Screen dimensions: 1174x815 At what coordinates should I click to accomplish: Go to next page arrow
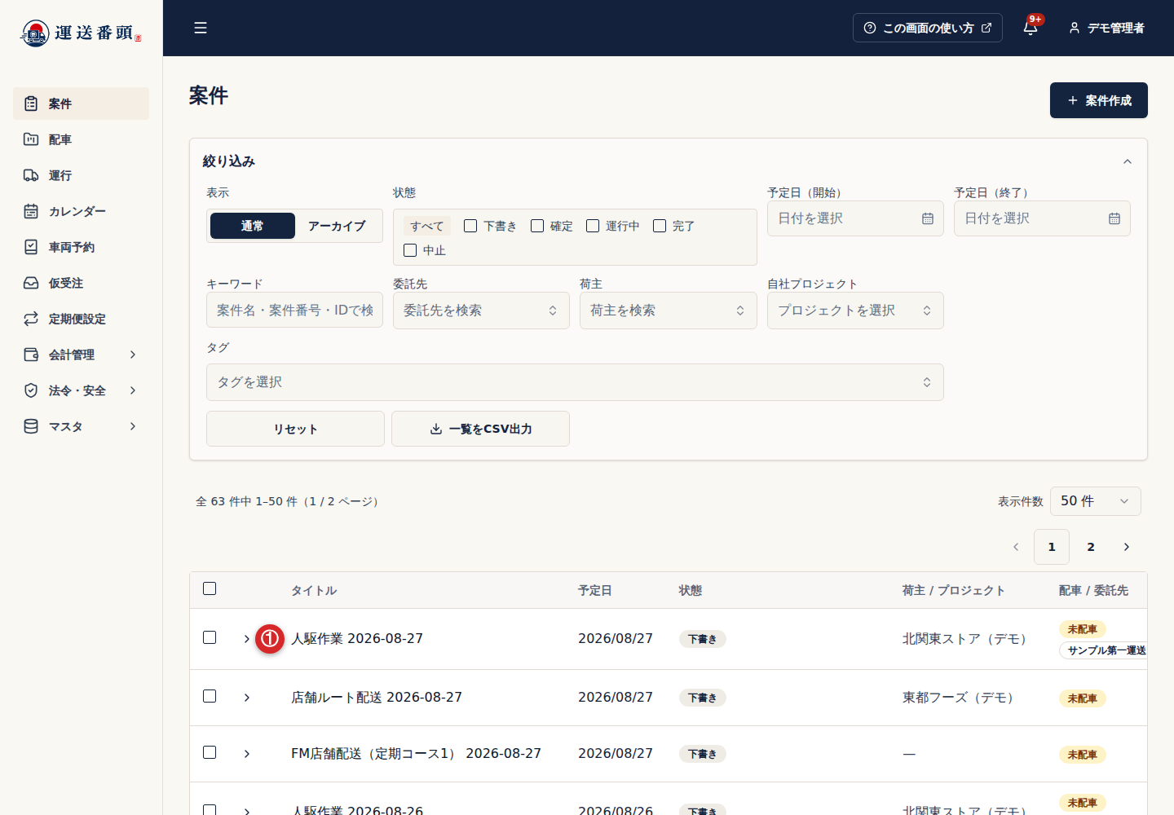point(1127,547)
